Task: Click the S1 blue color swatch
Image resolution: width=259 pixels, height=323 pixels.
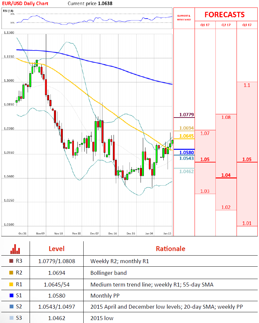Action: 11,296
